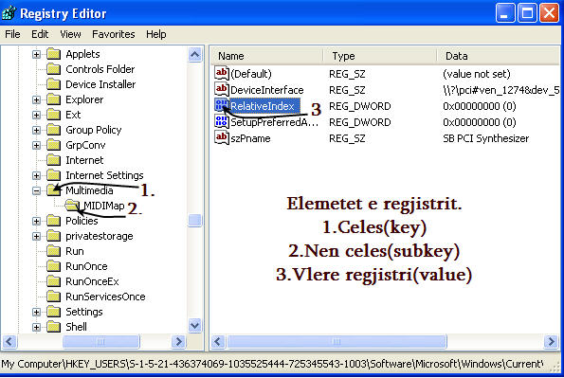Click the Controls Folder folder icon
Image resolution: width=564 pixels, height=378 pixels.
point(54,69)
